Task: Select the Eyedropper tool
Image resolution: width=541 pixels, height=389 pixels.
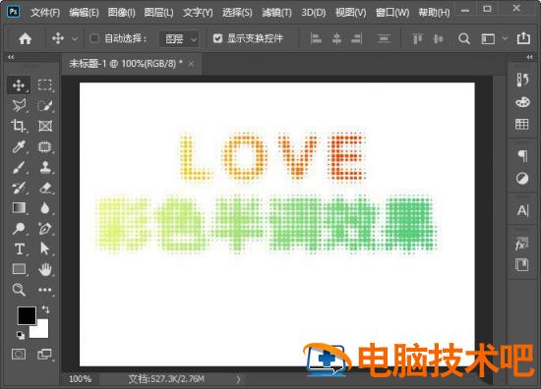Action: [19, 146]
